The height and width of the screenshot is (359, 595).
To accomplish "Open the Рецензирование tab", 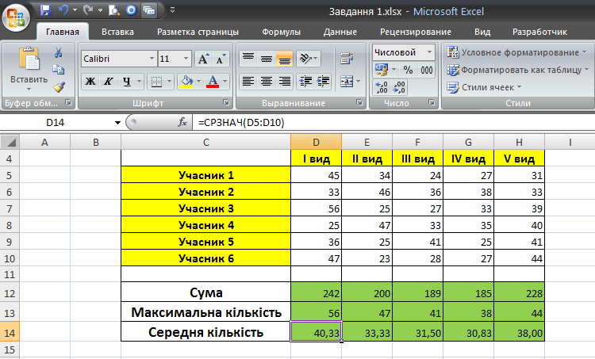I will tap(416, 32).
